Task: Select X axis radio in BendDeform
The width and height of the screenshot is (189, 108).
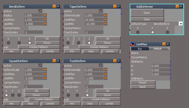Action: 8,43
